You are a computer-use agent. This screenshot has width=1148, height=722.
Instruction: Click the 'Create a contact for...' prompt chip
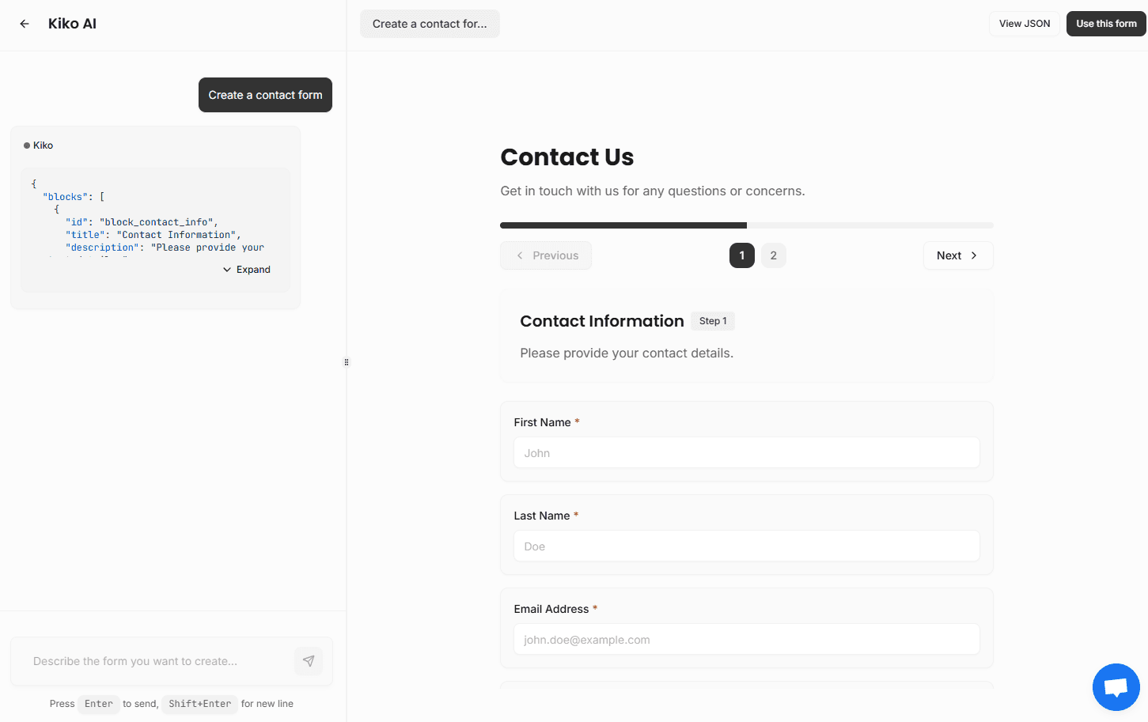click(430, 24)
